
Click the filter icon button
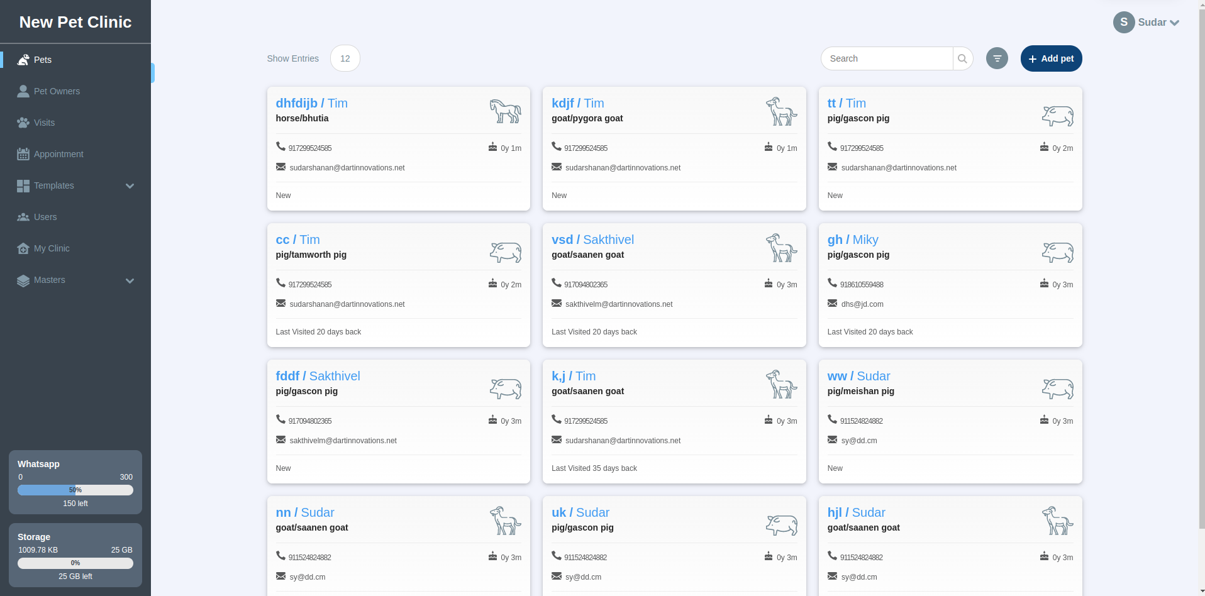(x=996, y=58)
